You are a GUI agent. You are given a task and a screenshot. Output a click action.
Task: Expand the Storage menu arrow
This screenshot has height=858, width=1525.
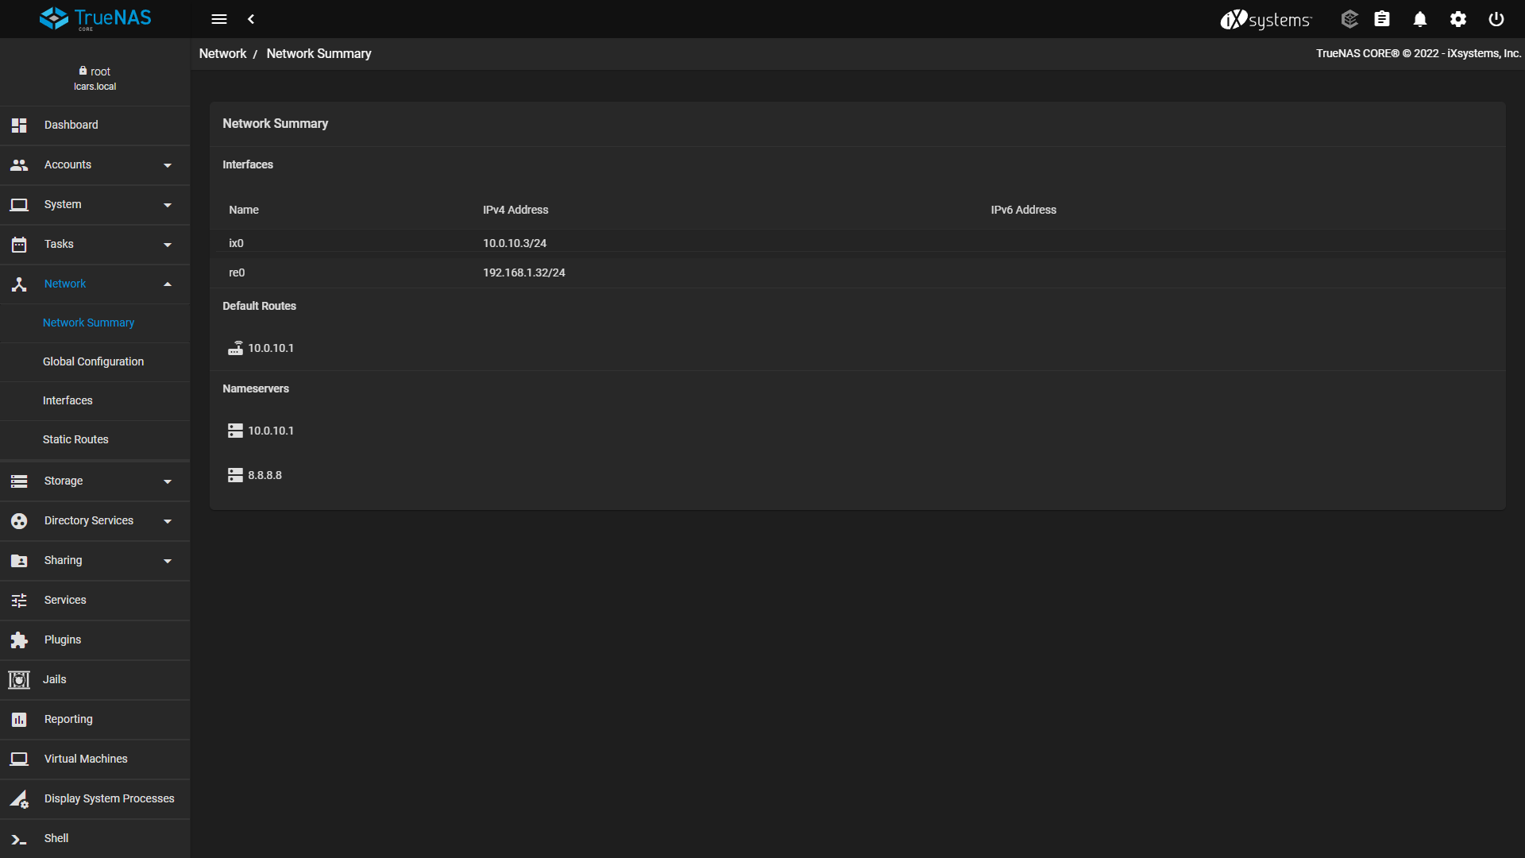tap(168, 481)
